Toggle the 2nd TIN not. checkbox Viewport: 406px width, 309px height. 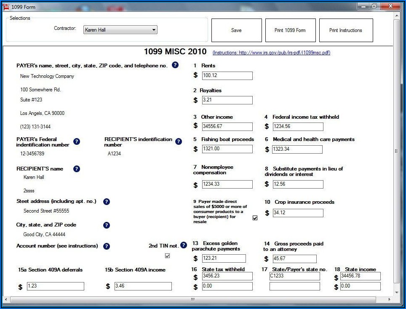pyautogui.click(x=168, y=256)
